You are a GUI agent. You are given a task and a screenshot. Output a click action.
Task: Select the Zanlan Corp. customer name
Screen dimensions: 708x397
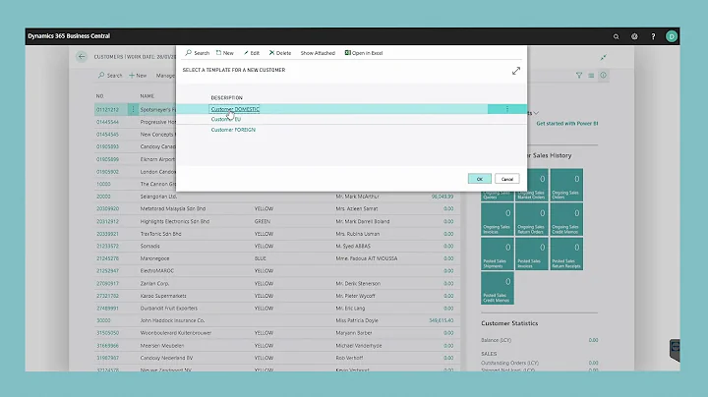pyautogui.click(x=154, y=283)
